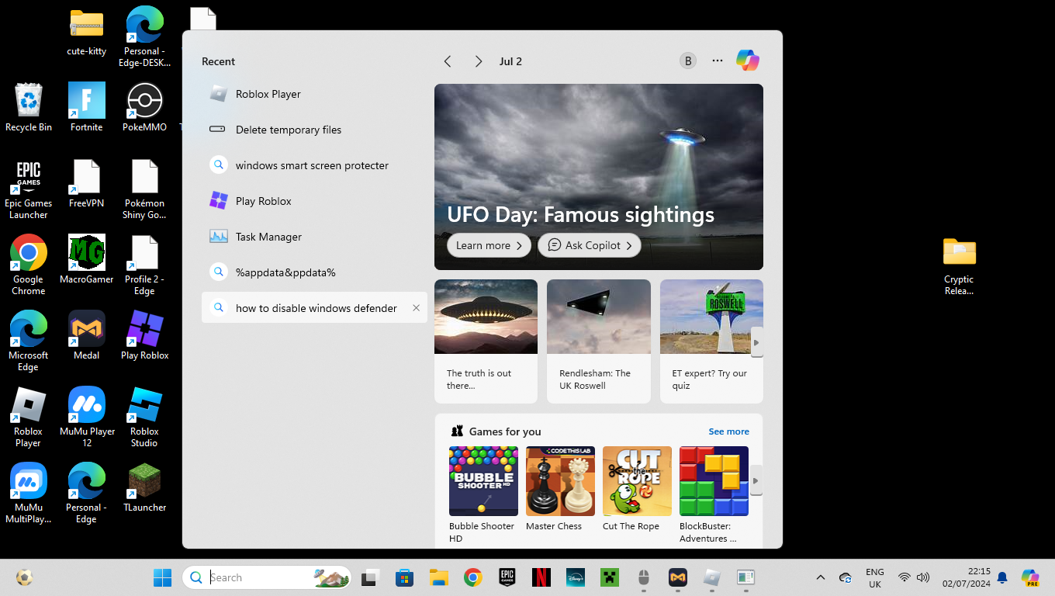The image size is (1055, 596).
Task: Go to next day in search highlights
Action: (x=479, y=61)
